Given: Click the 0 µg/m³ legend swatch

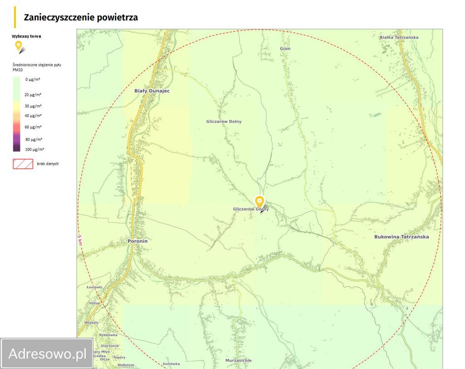Looking at the screenshot, I should pyautogui.click(x=17, y=79).
